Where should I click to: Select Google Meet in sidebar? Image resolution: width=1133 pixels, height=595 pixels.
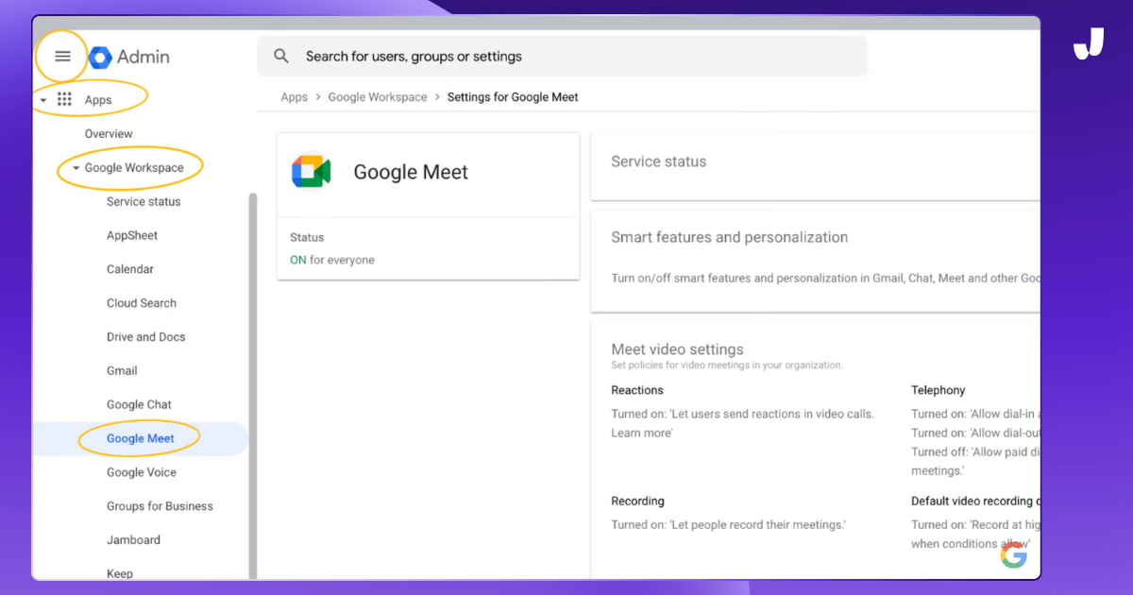pyautogui.click(x=141, y=438)
